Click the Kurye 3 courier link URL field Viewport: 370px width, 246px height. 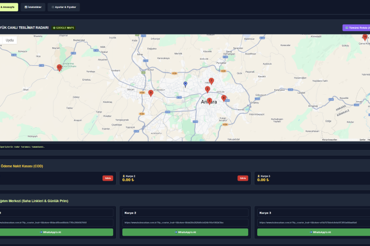(314, 223)
